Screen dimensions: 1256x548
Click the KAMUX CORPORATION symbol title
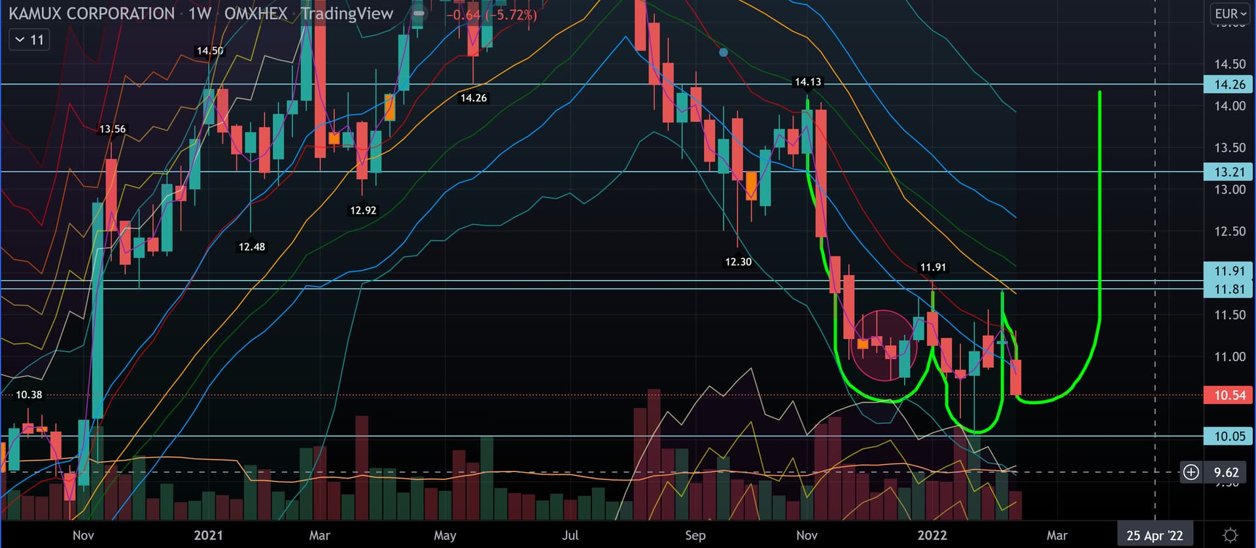point(92,14)
